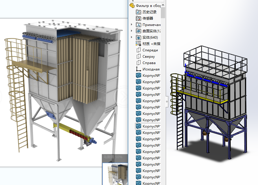This screenshot has width=258, height=185.
Task: Click the Примечан annotations folder icon
Action: (139, 25)
